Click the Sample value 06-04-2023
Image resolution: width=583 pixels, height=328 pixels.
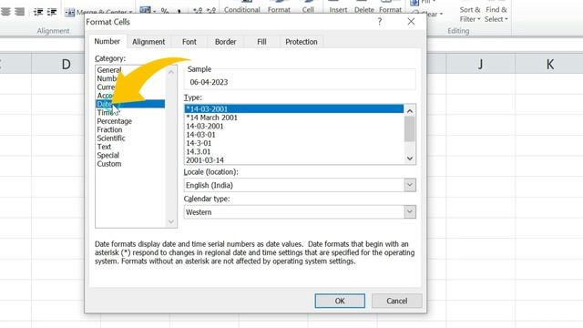pos(209,82)
